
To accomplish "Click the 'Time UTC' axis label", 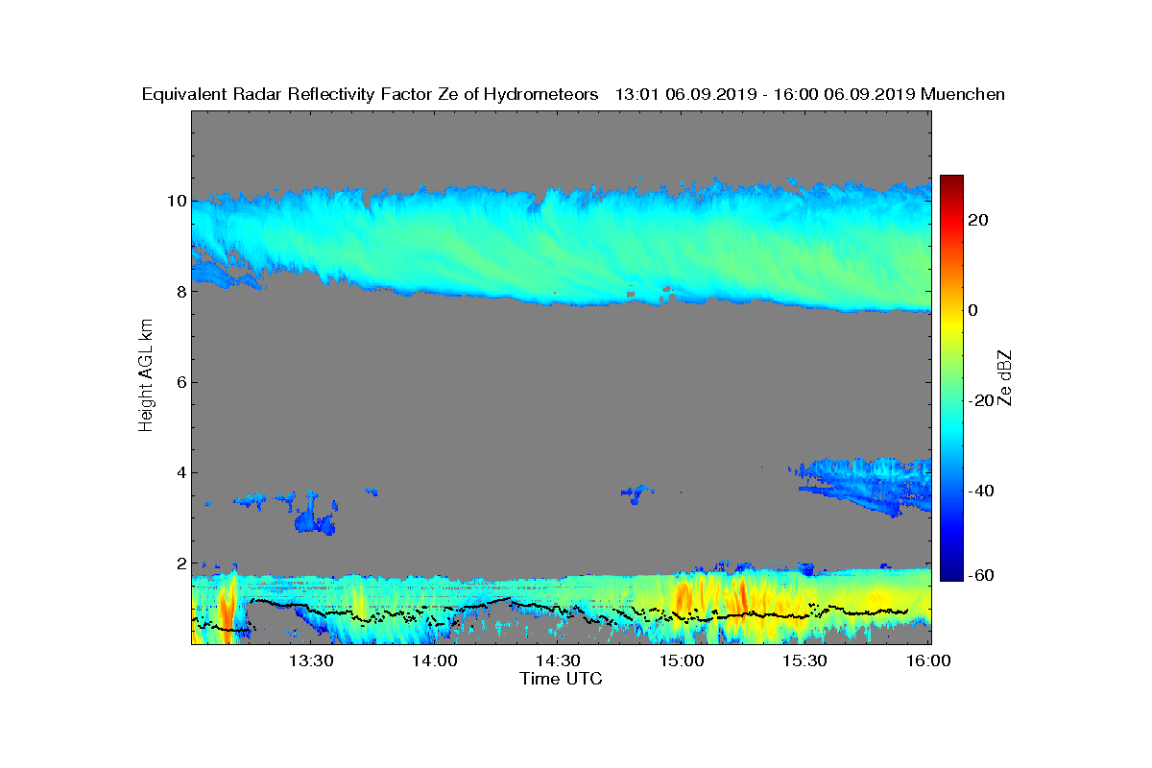I will [x=562, y=679].
